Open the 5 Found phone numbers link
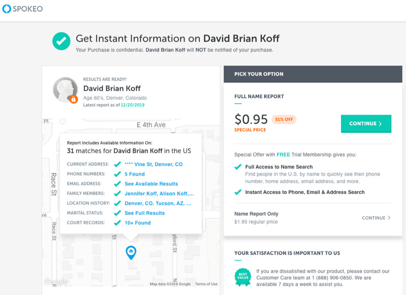 coord(134,174)
